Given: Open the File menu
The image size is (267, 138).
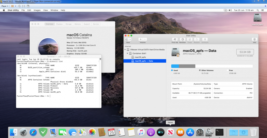Looking at the screenshot, I should 23,10.
